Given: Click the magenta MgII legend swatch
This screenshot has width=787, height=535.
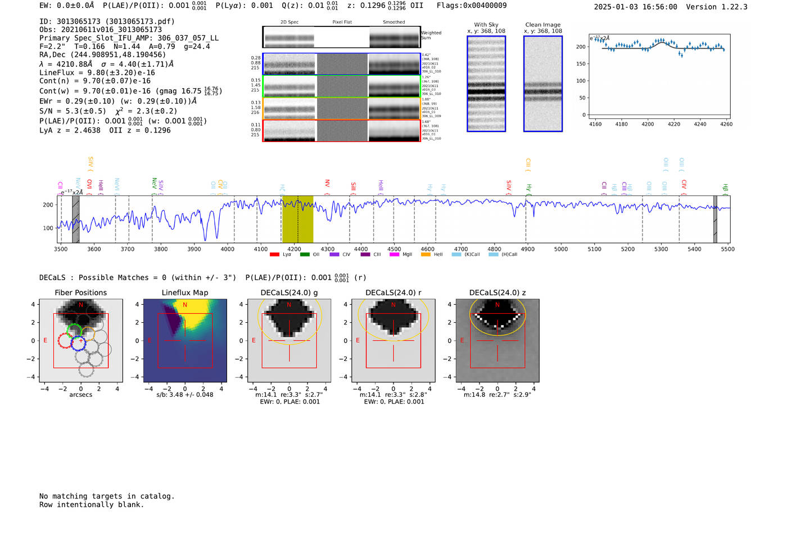Looking at the screenshot, I should click(395, 255).
